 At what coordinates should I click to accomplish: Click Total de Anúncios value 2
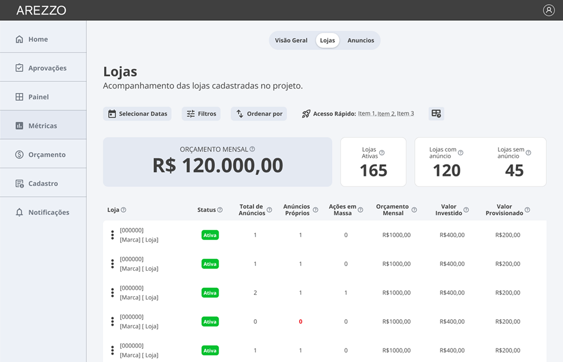click(255, 293)
